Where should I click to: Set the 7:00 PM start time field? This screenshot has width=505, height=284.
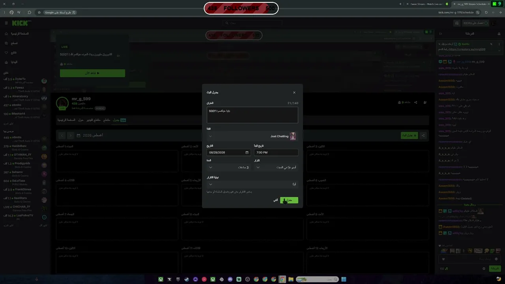[276, 153]
